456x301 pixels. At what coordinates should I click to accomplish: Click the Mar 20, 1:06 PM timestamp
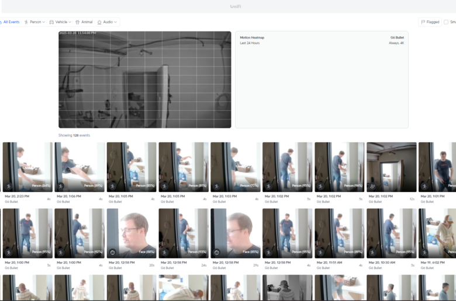[69, 197]
